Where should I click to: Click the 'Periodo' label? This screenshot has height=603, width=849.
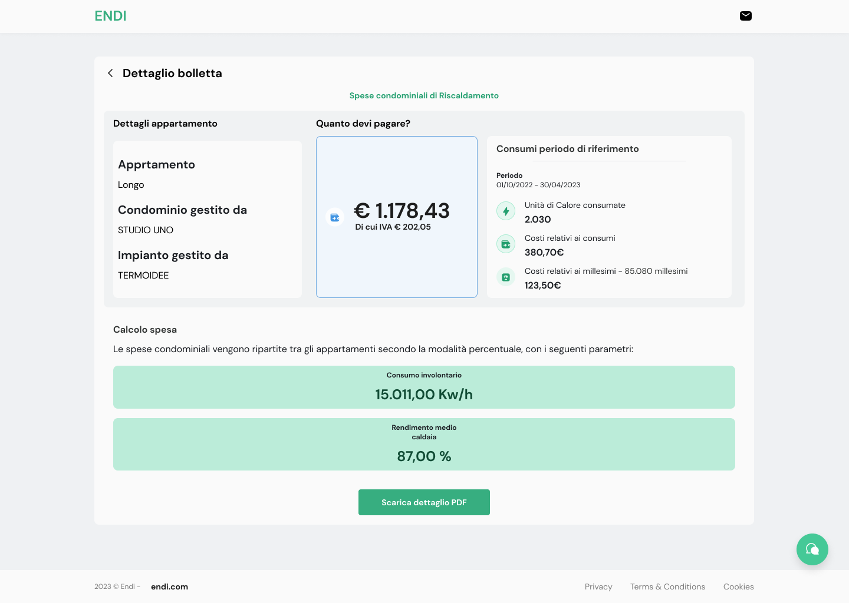pyautogui.click(x=509, y=175)
